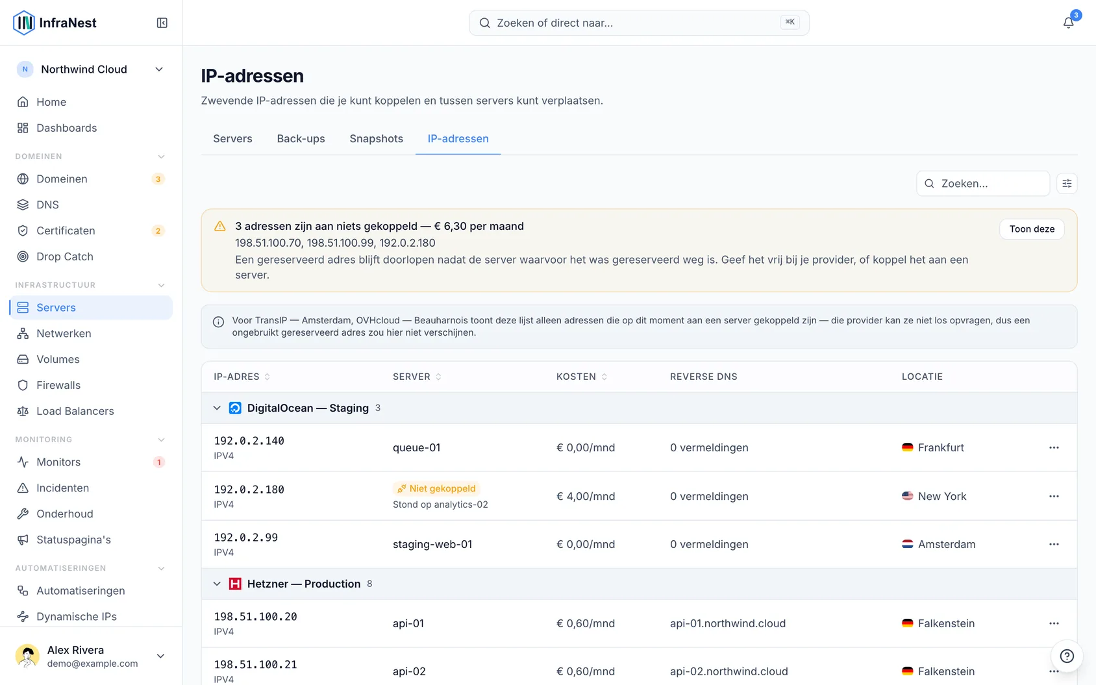Image resolution: width=1096 pixels, height=685 pixels.
Task: Open Incidenten in the sidebar
Action: pos(91,488)
